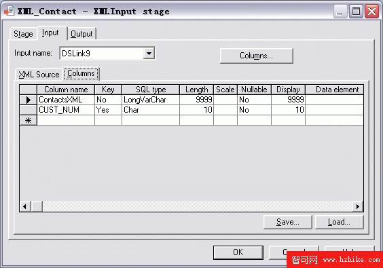
Task: Click the Nullable cell of ContactsXML
Action: click(x=254, y=100)
